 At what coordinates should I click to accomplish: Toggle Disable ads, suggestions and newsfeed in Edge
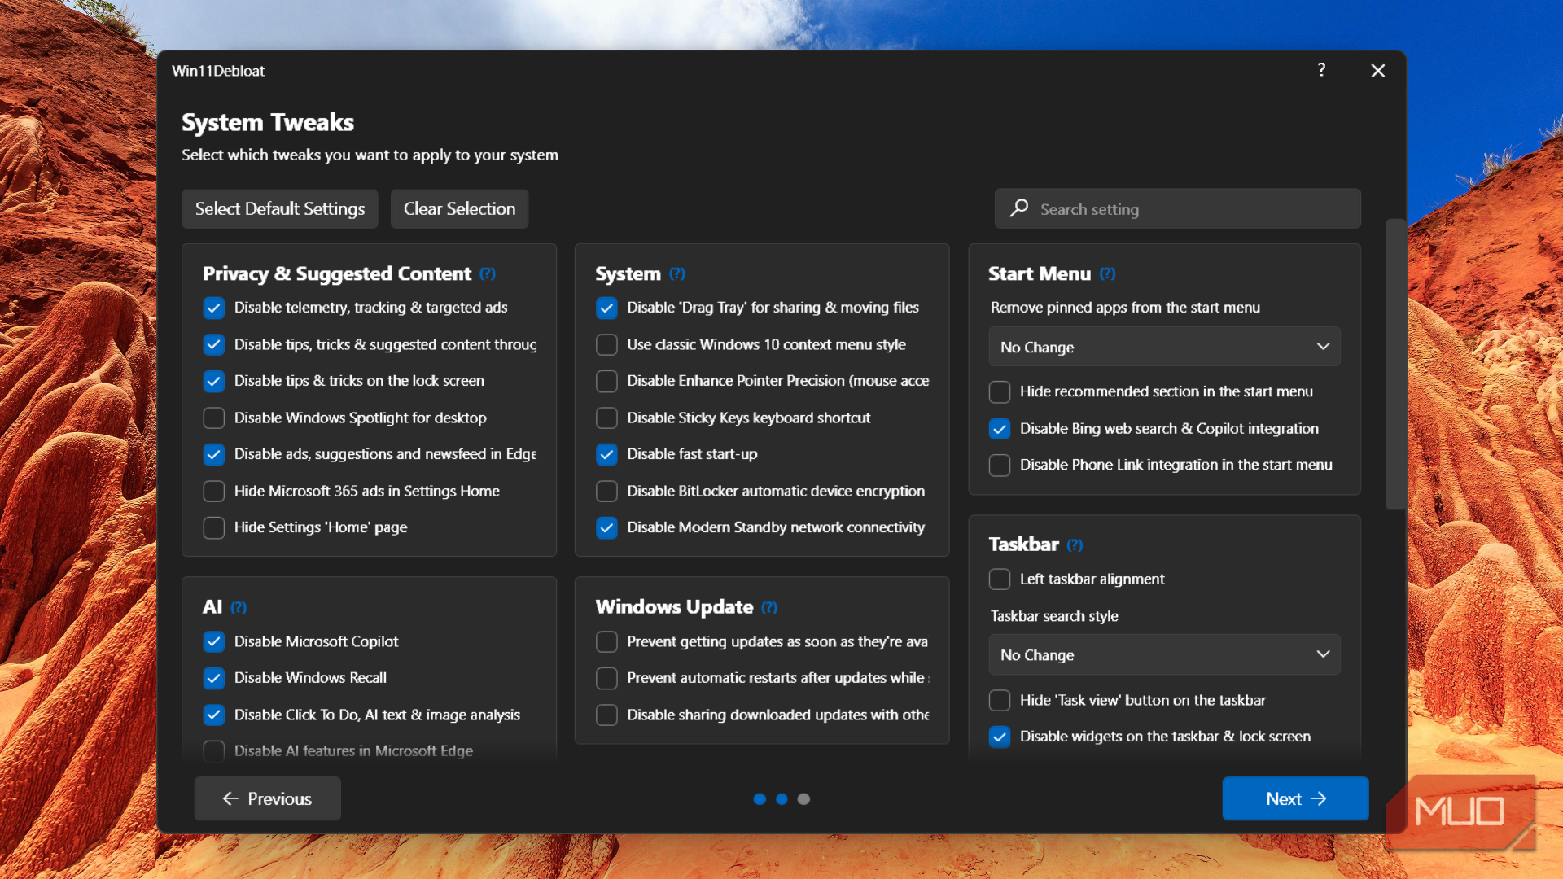(213, 454)
